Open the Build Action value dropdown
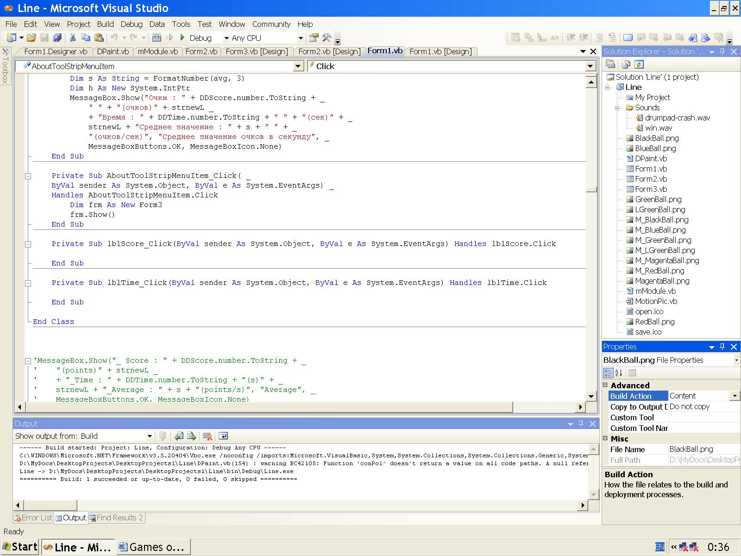Viewport: 741px width, 556px height. (735, 396)
